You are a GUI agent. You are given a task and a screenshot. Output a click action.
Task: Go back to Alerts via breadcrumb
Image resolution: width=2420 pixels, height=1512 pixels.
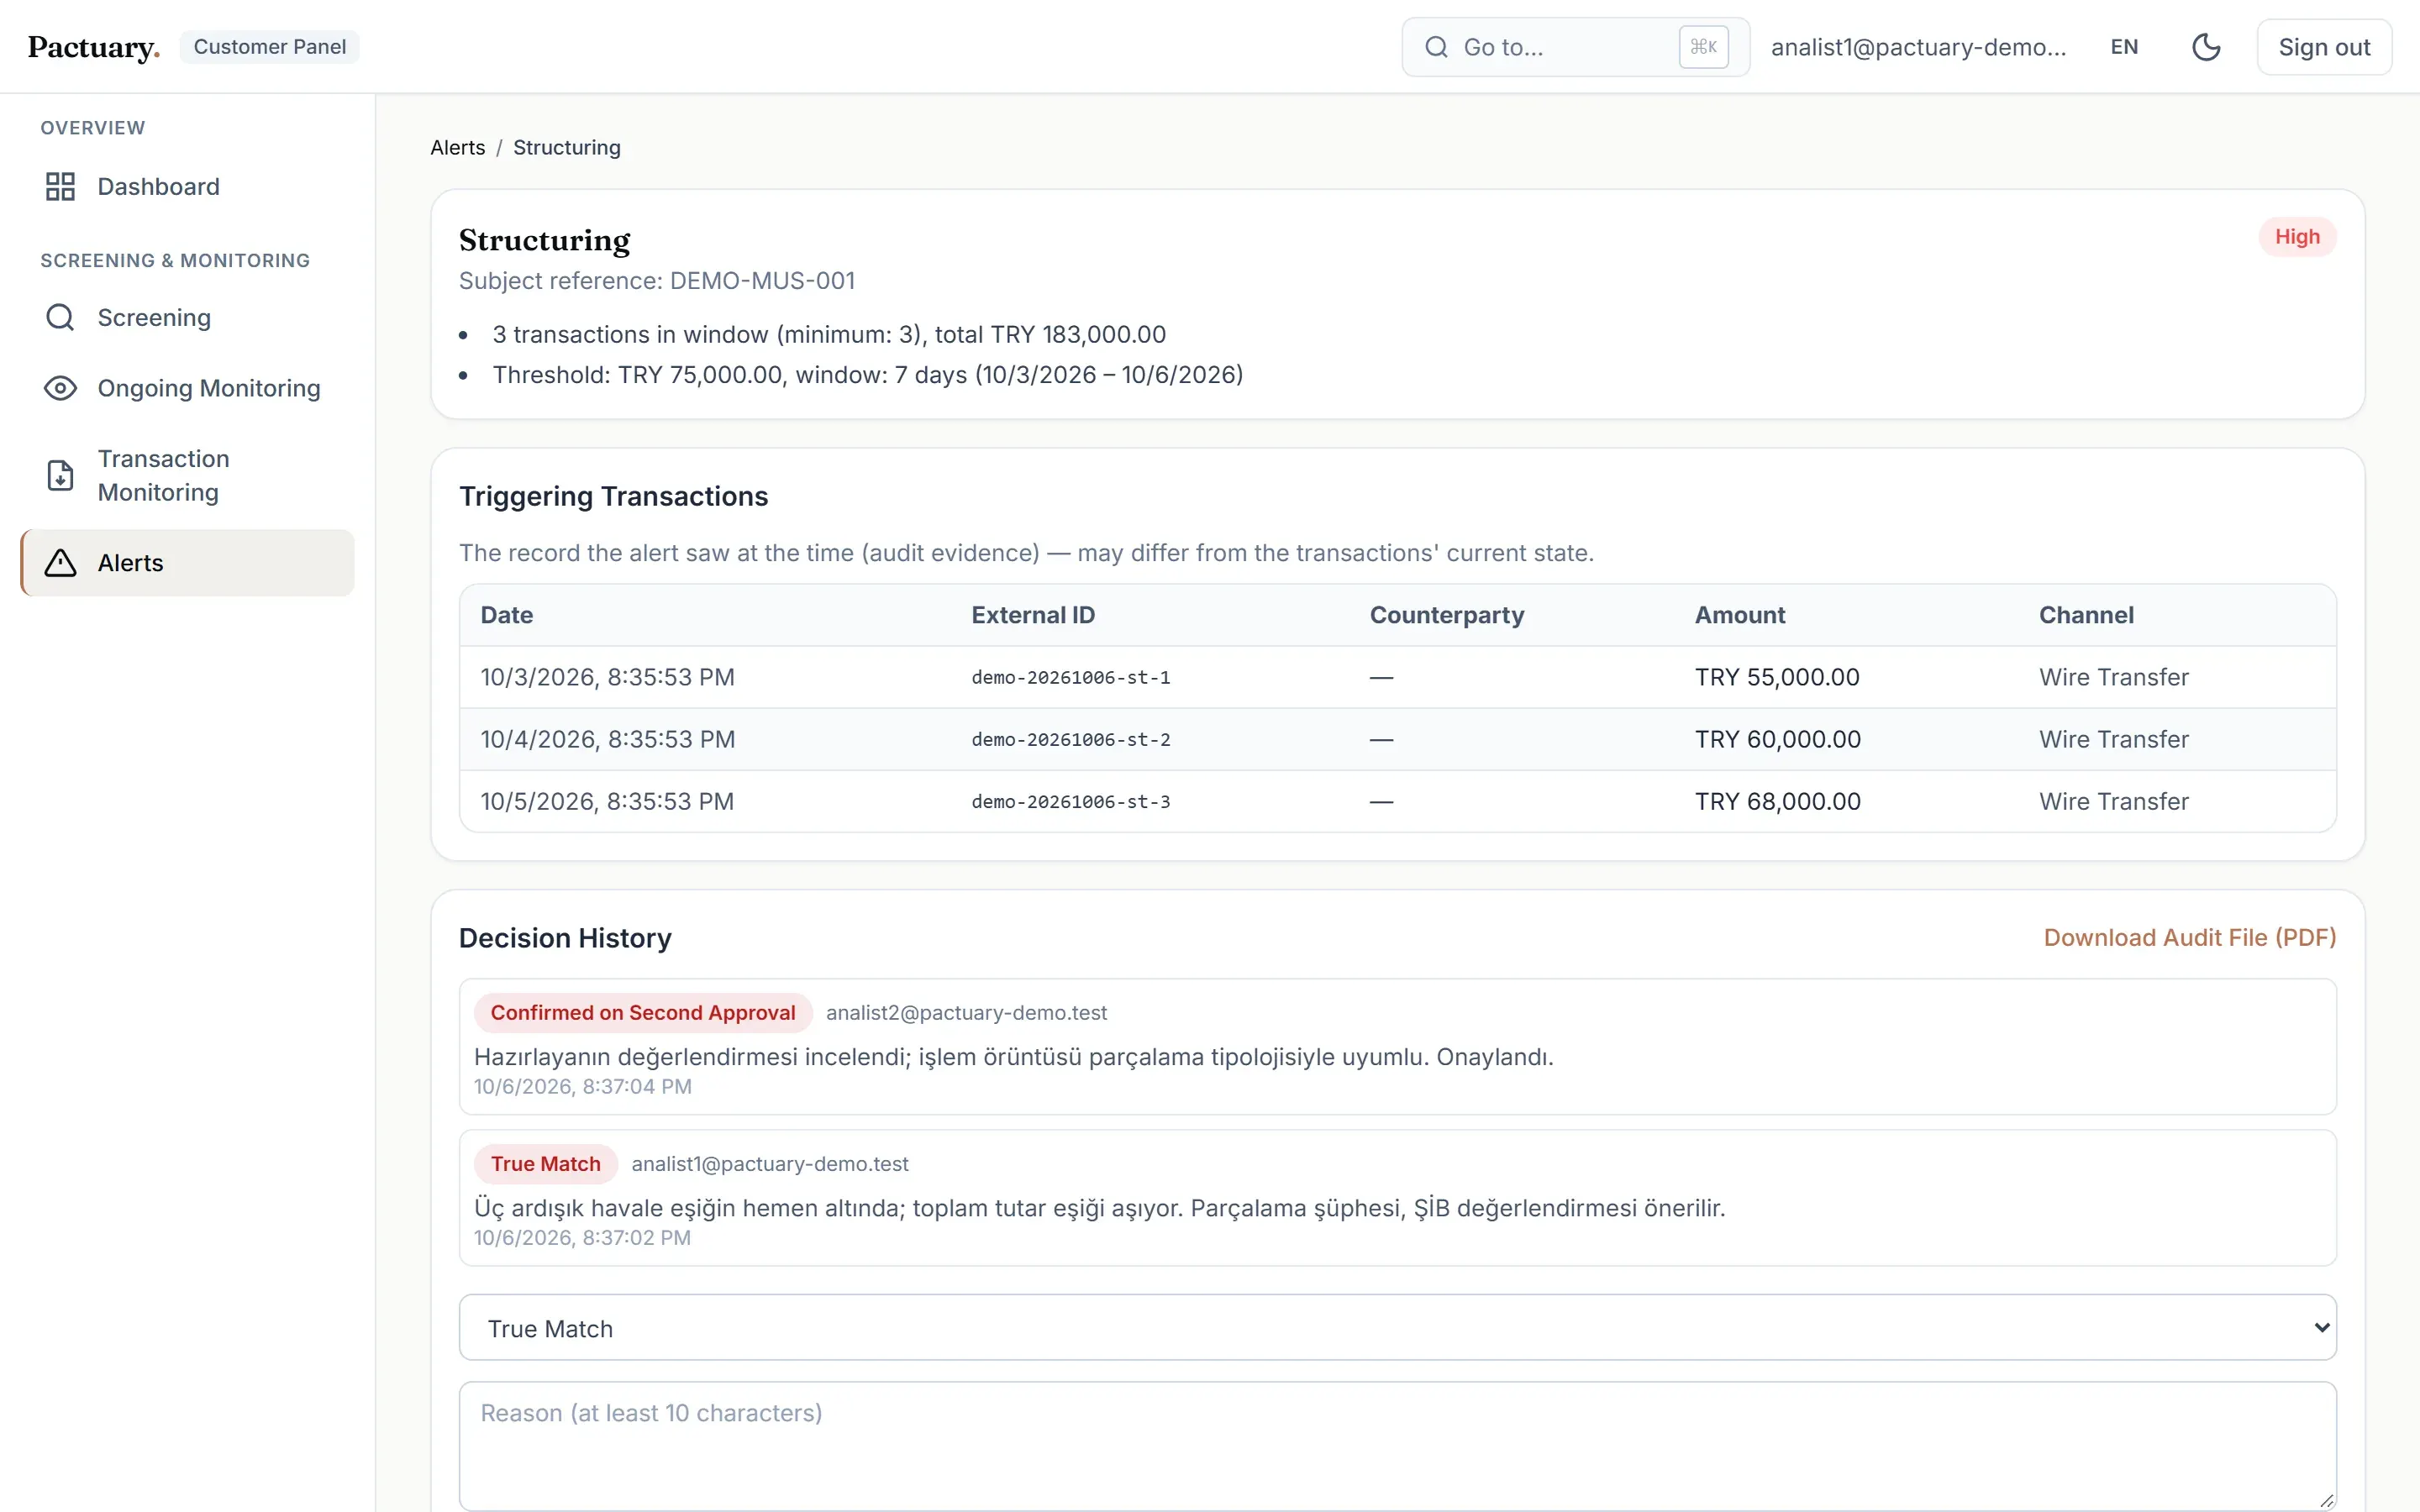tap(457, 148)
